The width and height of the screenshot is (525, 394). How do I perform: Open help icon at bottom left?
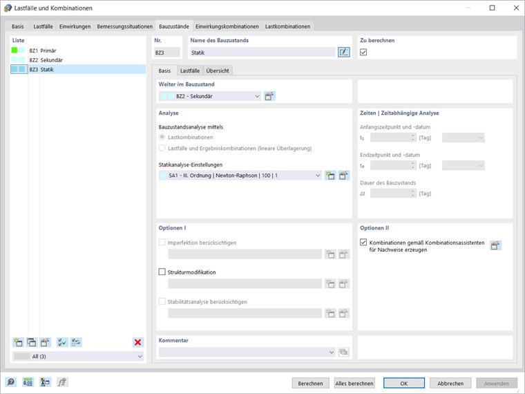pyautogui.click(x=11, y=382)
